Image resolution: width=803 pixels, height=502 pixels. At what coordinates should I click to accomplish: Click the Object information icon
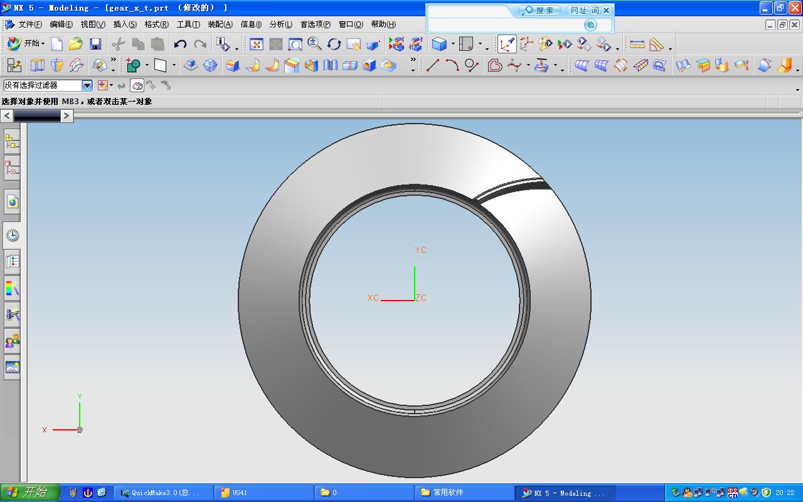(223, 44)
